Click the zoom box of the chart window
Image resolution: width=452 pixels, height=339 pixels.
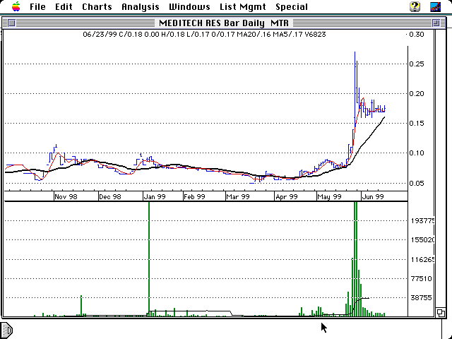pos(436,23)
